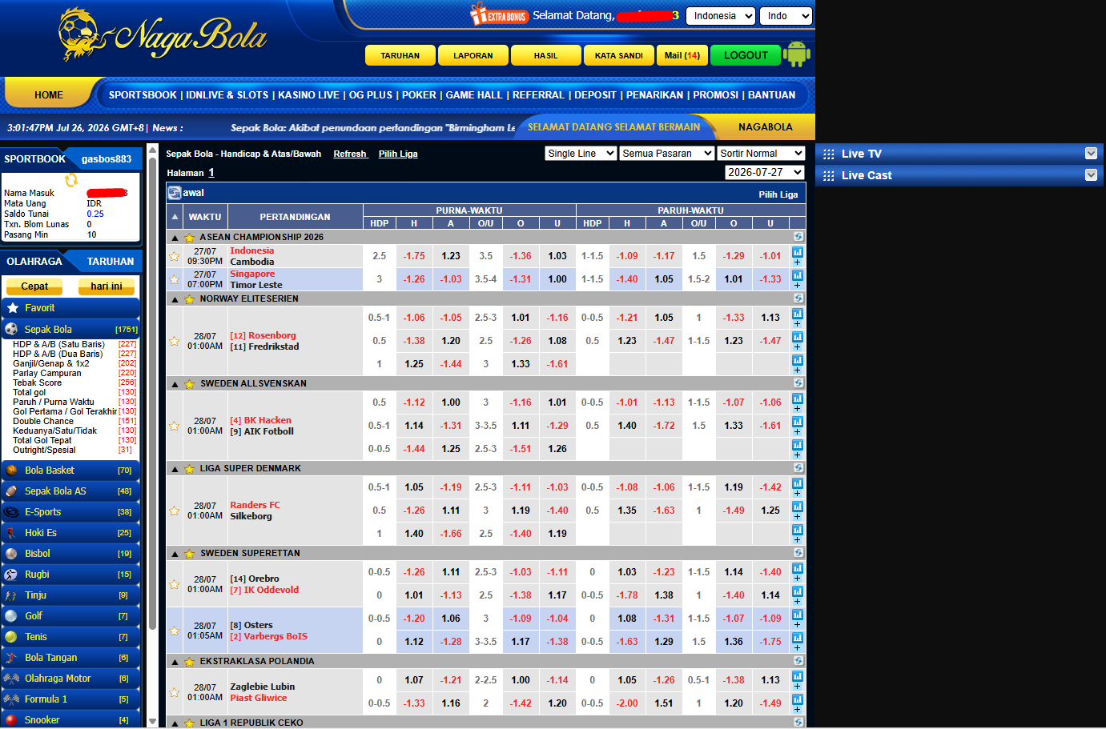Click the sidebar vertical scrollbar thumb

153,392
